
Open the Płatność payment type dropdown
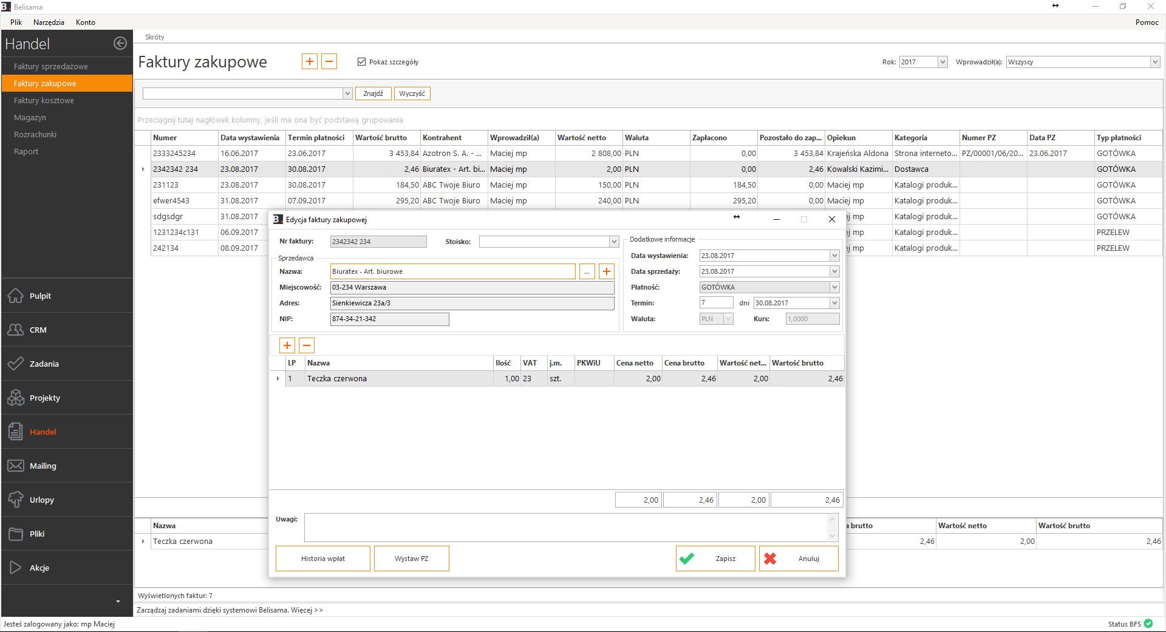[x=834, y=287]
